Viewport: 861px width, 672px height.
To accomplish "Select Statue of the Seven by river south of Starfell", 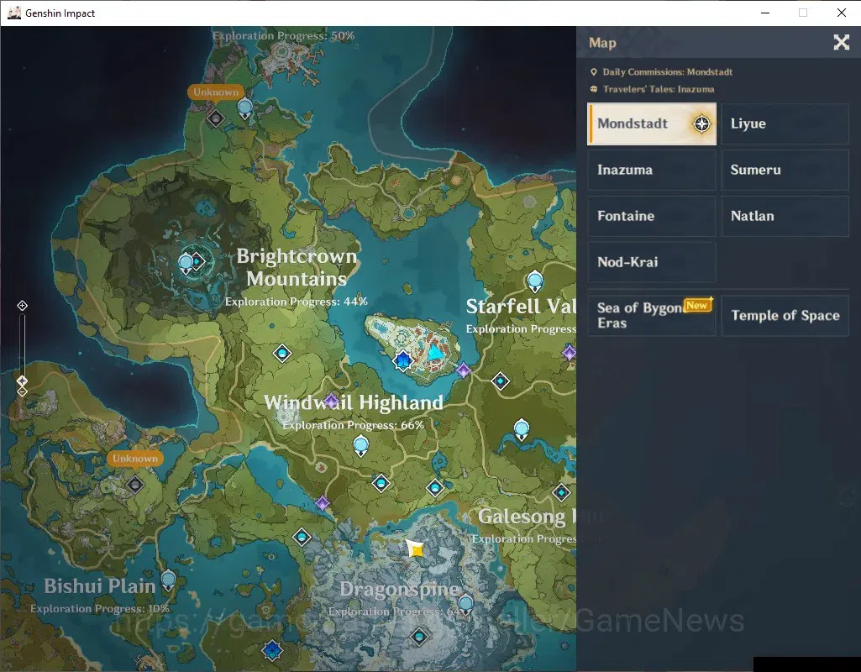I will pyautogui.click(x=521, y=429).
